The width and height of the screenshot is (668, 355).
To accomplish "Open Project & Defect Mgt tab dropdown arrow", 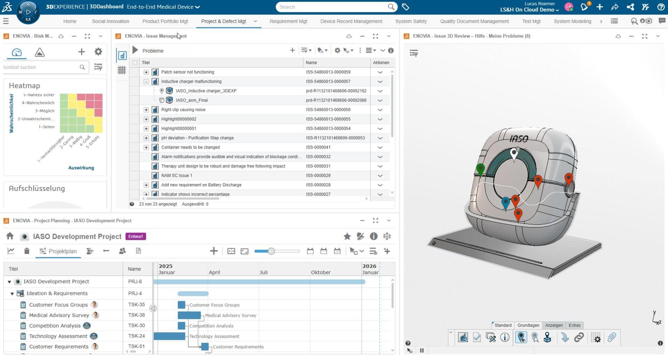I will [x=255, y=21].
